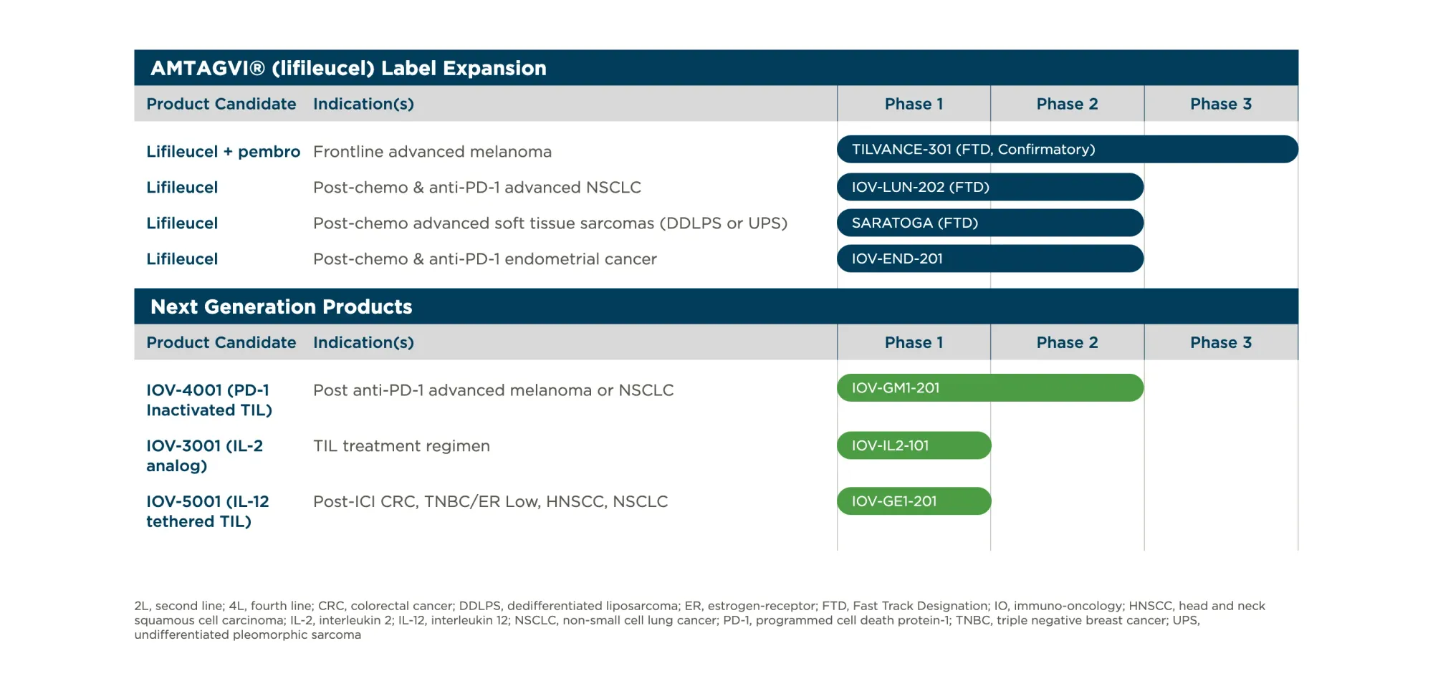The height and width of the screenshot is (681, 1433).
Task: Click Lifileucel in the sarcomas row
Action: click(x=182, y=223)
